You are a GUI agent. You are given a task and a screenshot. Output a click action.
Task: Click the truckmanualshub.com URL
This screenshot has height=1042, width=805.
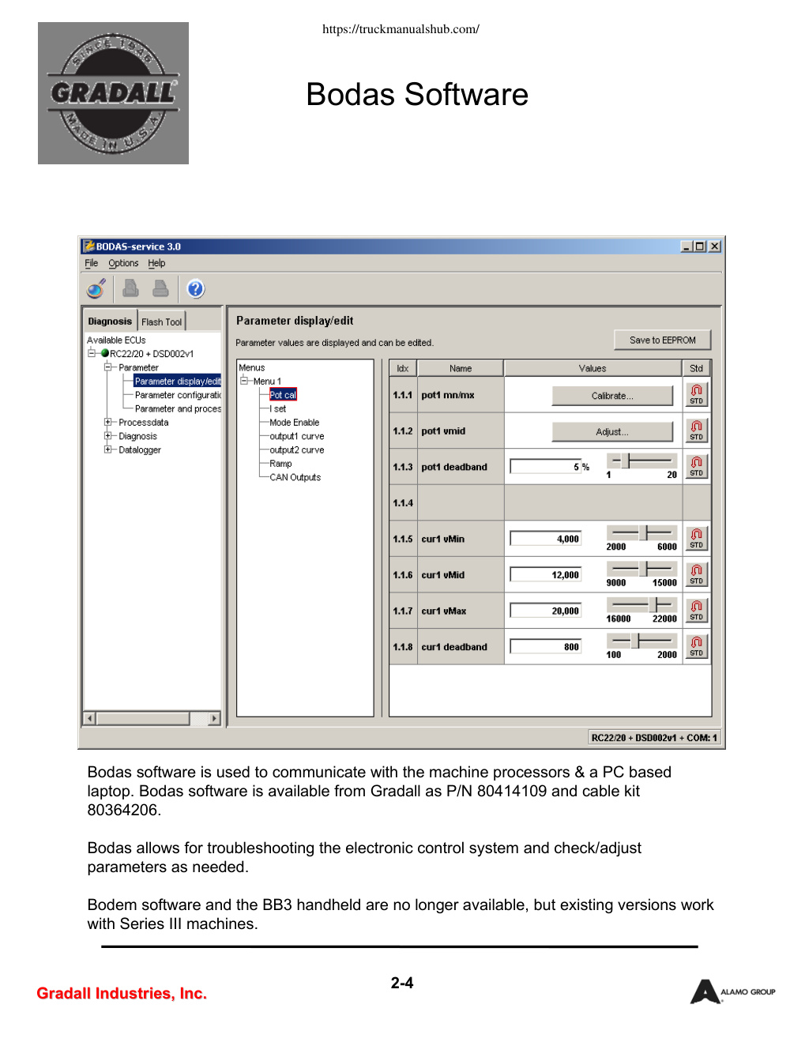(x=401, y=29)
